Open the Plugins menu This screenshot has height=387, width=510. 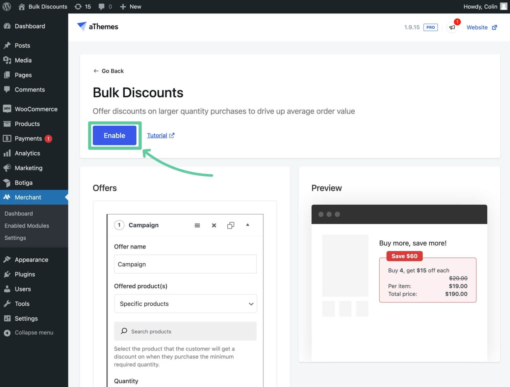click(x=34, y=274)
